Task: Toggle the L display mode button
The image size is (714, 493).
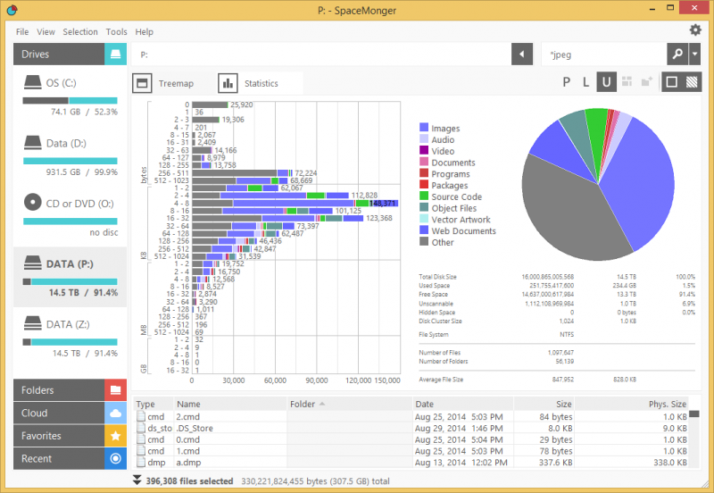Action: [586, 82]
